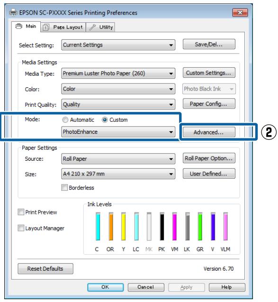
Task: Click the OK button
Action: (106, 287)
